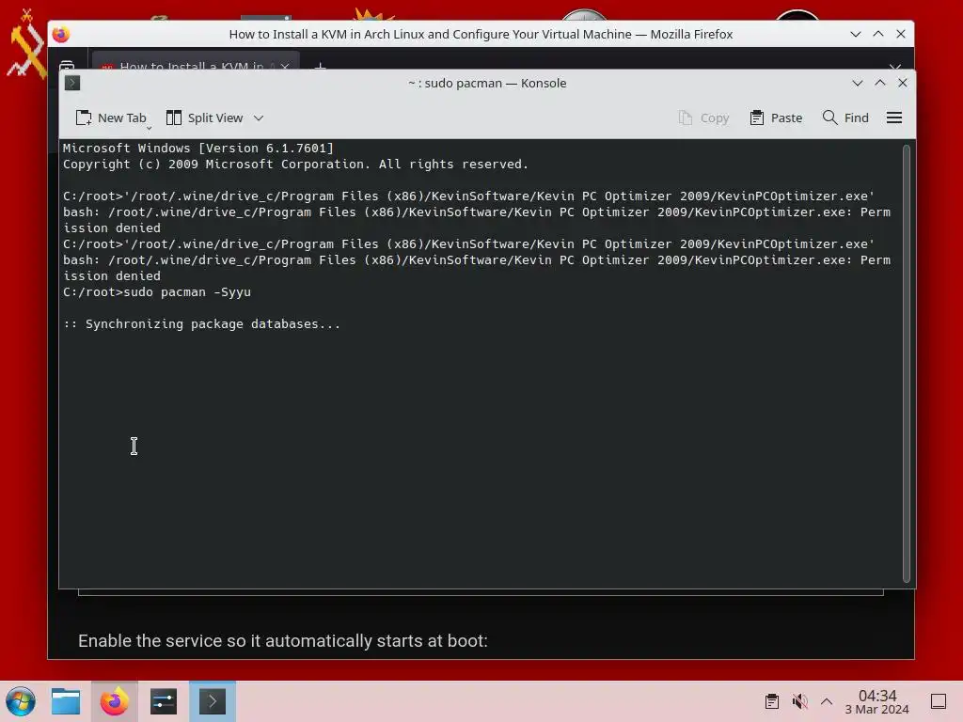Close the Firefox KVM tab
Viewport: 963px width, 722px height.
(x=285, y=66)
